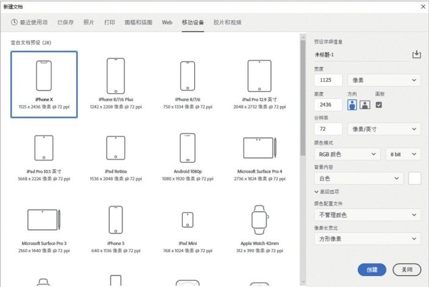Viewport: 429px width, 287px height.
Task: Switch to the 移动设备 tab
Action: (x=193, y=23)
